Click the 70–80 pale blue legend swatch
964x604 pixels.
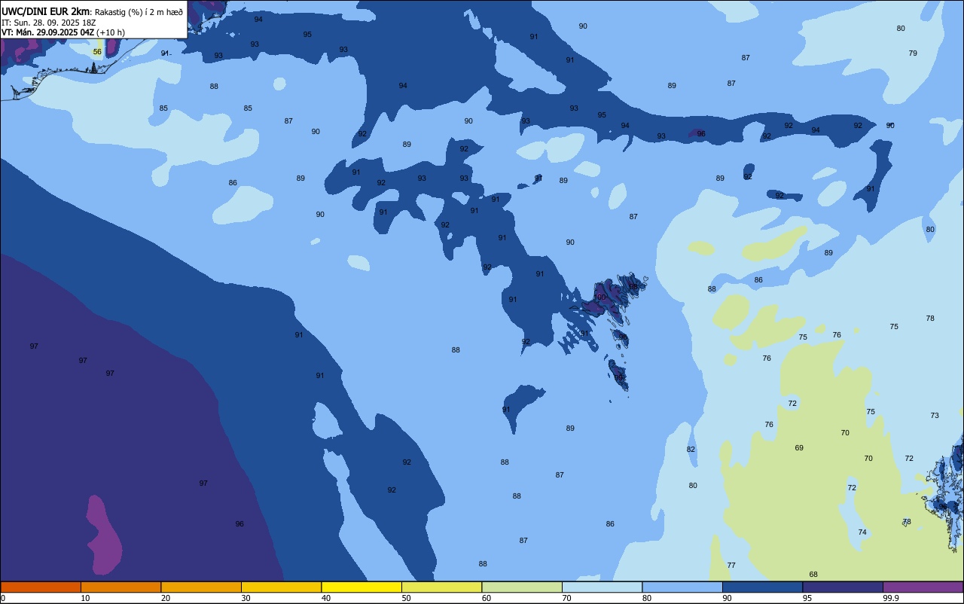coord(602,587)
